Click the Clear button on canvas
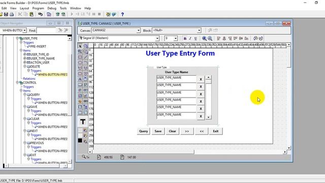Screen dimensions: 325x183 pyautogui.click(x=173, y=131)
